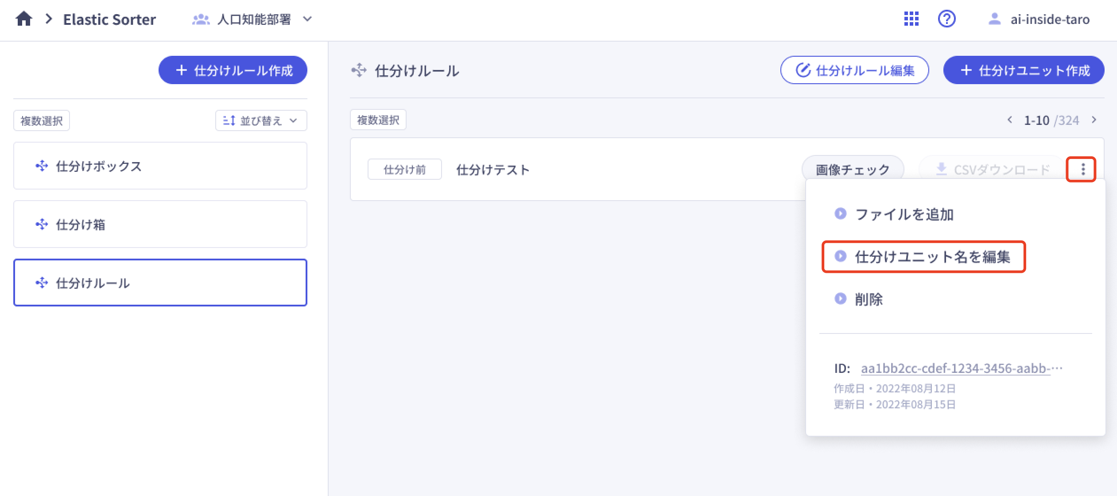Open the three-dot menu for 仕分けテスト
The image size is (1117, 496).
point(1082,169)
